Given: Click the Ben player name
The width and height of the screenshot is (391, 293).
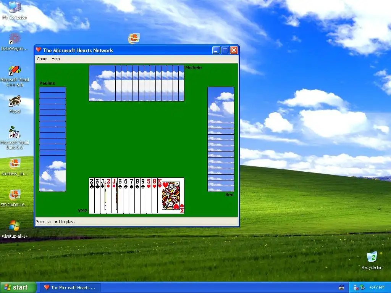Looking at the screenshot, I should [x=229, y=195].
